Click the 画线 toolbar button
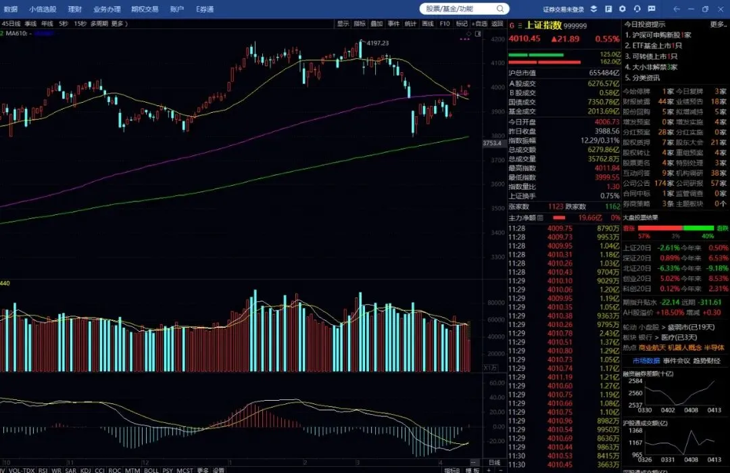The image size is (730, 473). 428,24
